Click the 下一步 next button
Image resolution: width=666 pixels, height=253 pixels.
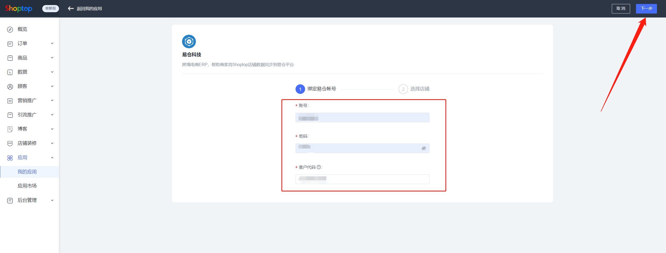(x=646, y=8)
